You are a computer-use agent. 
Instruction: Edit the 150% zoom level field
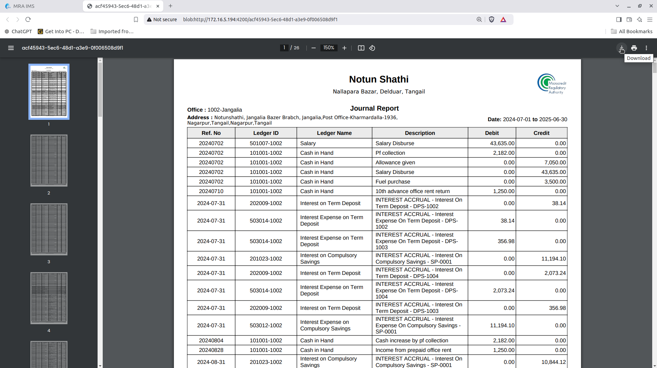[x=329, y=48]
